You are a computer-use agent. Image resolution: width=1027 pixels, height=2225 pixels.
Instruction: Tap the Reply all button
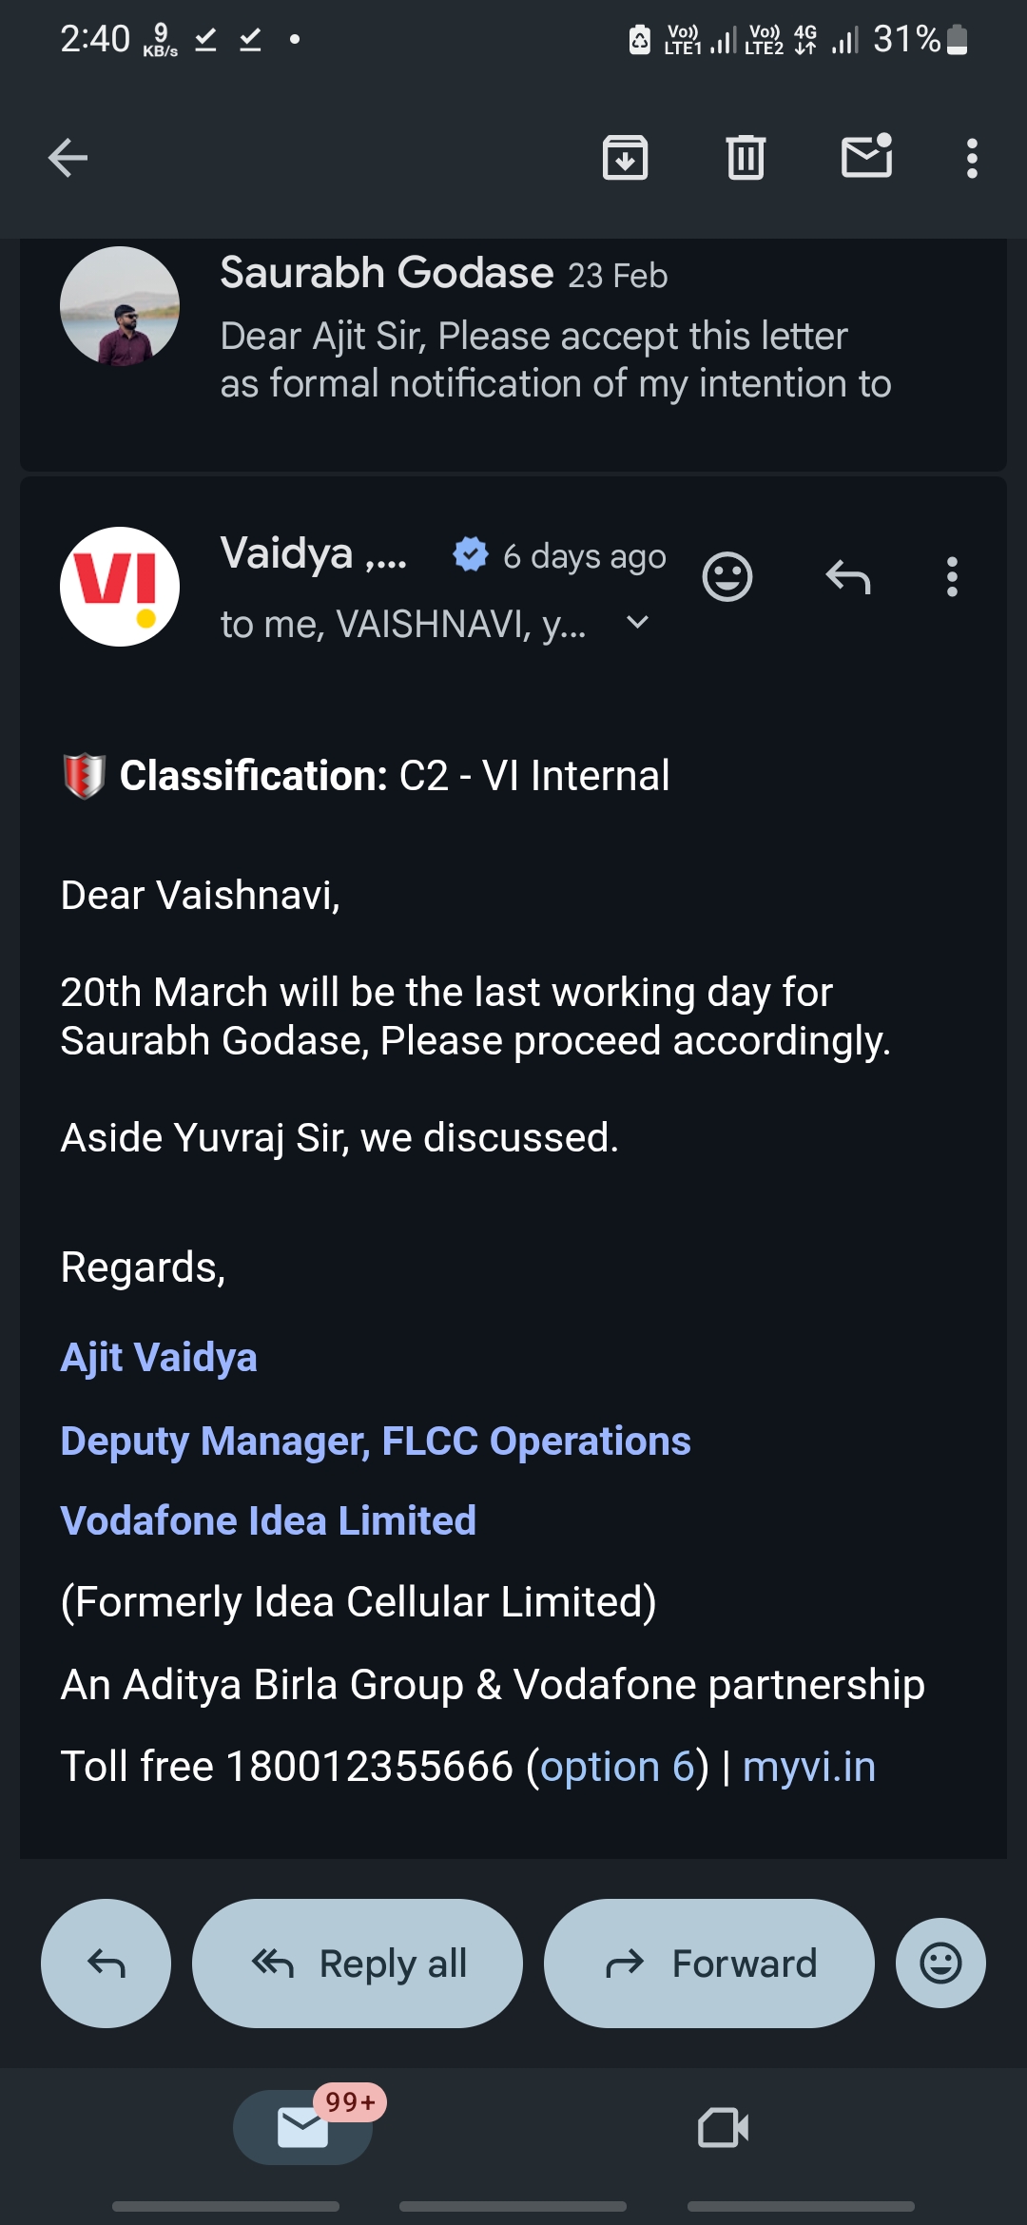358,1964
